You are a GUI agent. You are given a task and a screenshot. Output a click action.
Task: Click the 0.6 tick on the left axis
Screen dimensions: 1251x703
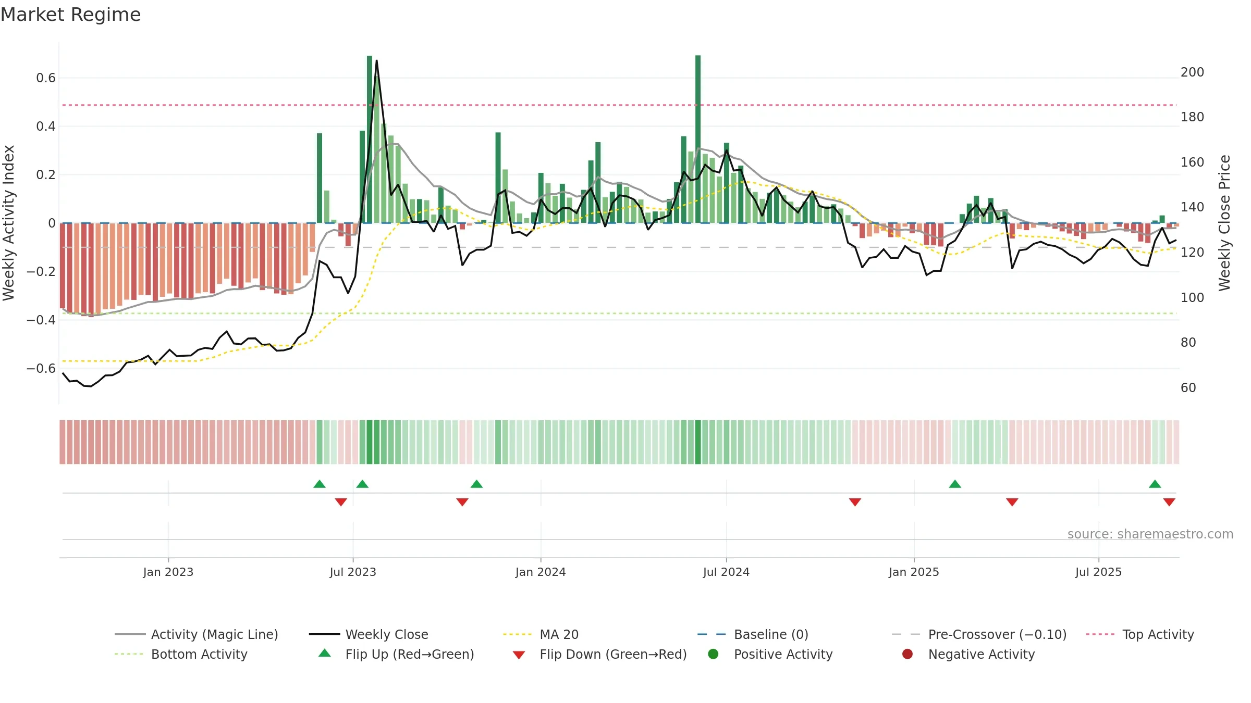46,78
